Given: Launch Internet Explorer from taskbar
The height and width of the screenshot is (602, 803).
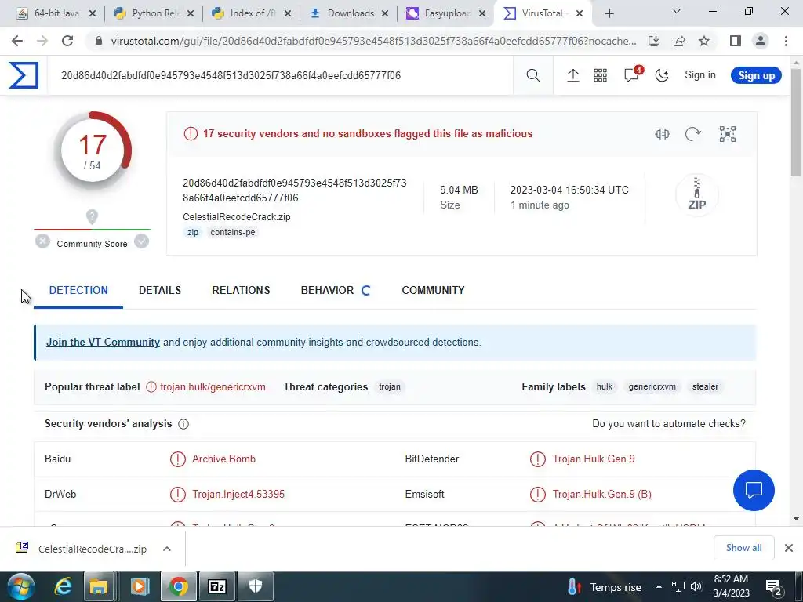Looking at the screenshot, I should [62, 586].
